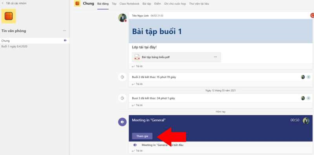Reply to the Bài tập buổi 1 post
Image resolution: width=314 pixels, height=155 pixels.
138,66
